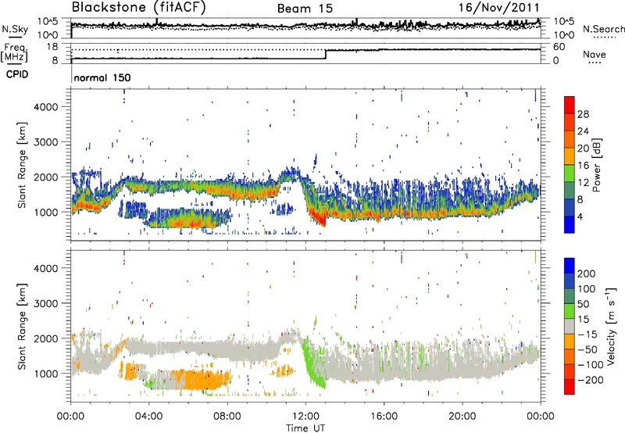Click the "18" frequency tick label

point(52,47)
